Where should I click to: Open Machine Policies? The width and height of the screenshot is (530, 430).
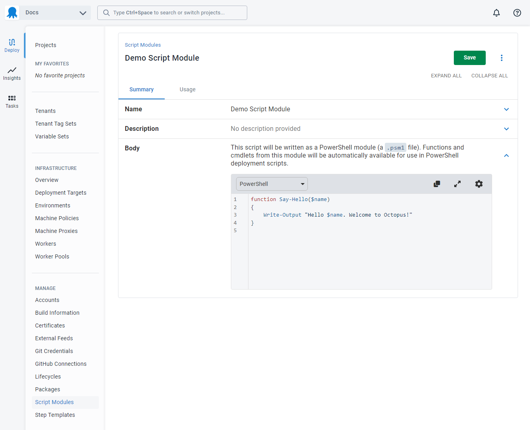[57, 218]
